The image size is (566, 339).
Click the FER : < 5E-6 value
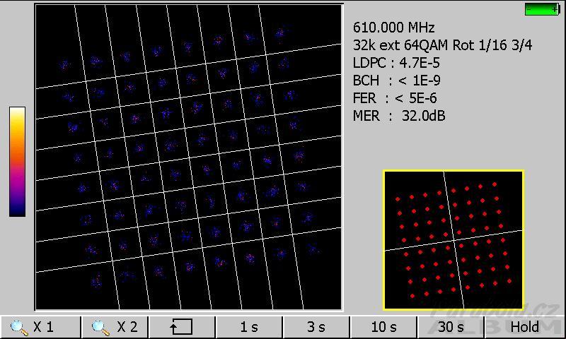click(x=395, y=98)
